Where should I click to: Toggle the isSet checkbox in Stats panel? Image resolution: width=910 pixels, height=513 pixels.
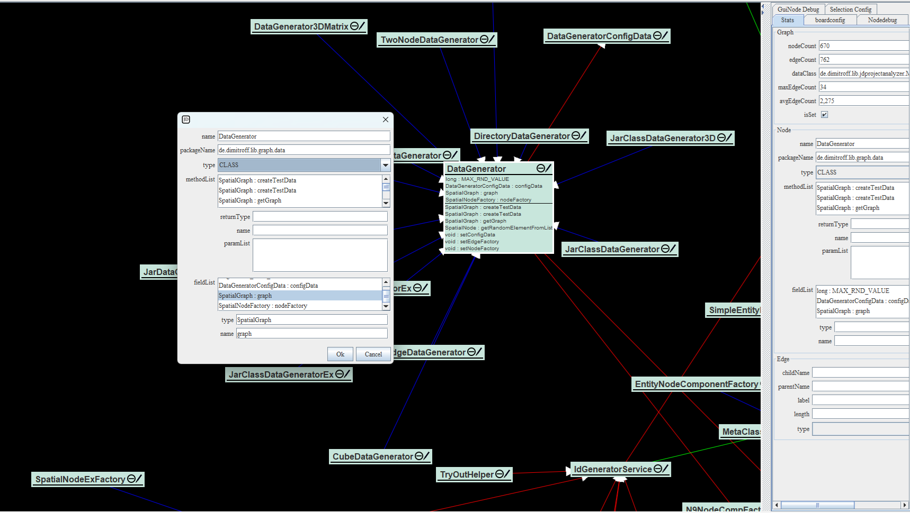(824, 114)
